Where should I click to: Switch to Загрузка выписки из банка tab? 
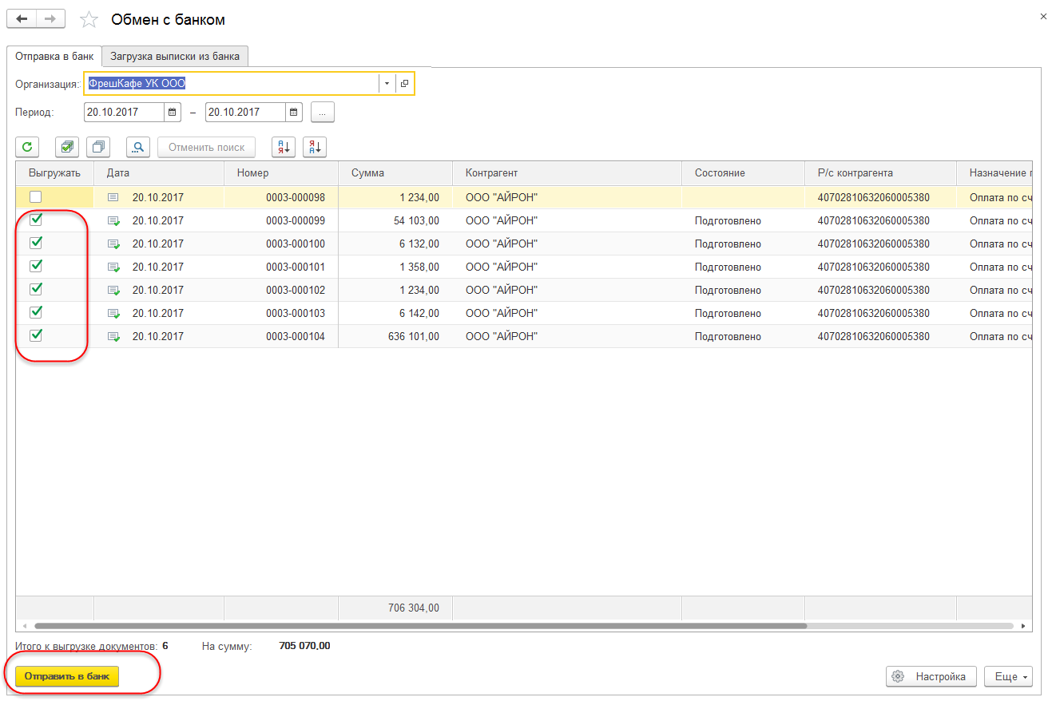tap(176, 57)
